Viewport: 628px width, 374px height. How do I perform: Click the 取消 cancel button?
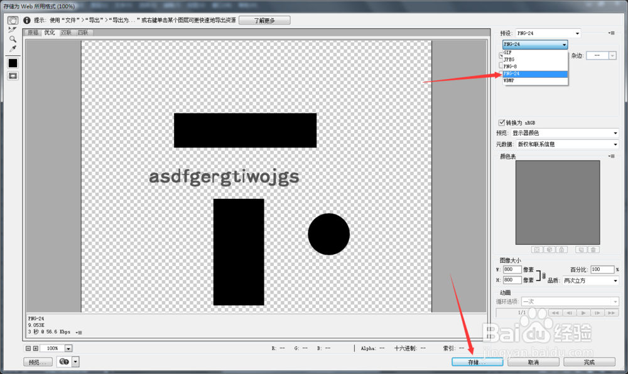tap(533, 362)
